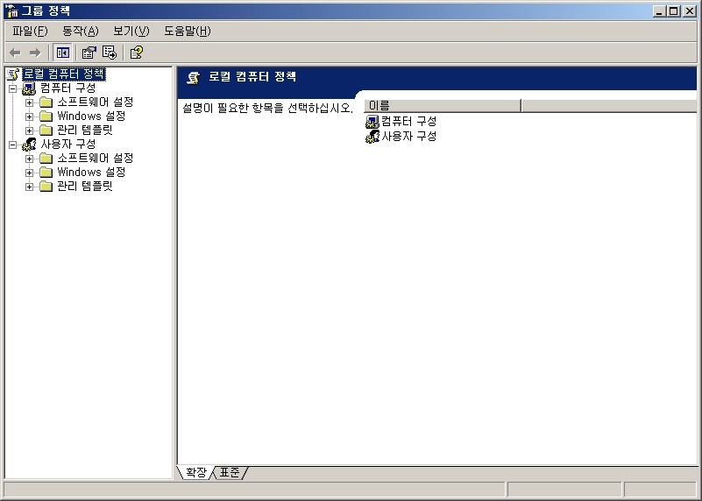Select Windows 설정 label under 컴퓨터 구성
The height and width of the screenshot is (501, 702).
click(x=91, y=116)
